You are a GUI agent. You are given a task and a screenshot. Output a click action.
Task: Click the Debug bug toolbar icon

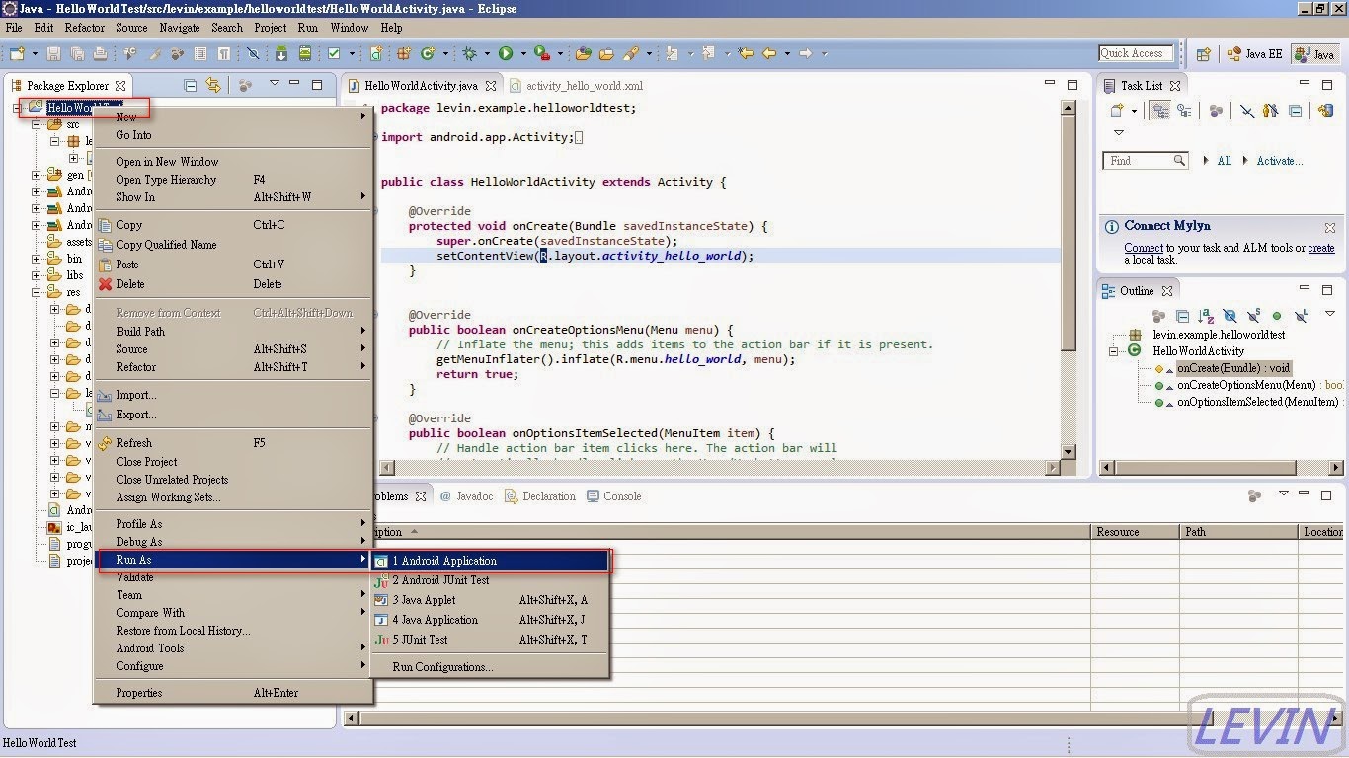click(469, 53)
